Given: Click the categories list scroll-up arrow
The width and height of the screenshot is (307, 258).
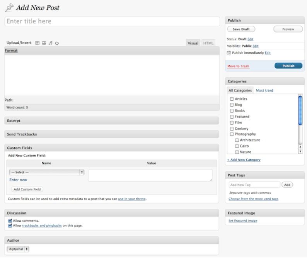Looking at the screenshot, I should point(300,147).
